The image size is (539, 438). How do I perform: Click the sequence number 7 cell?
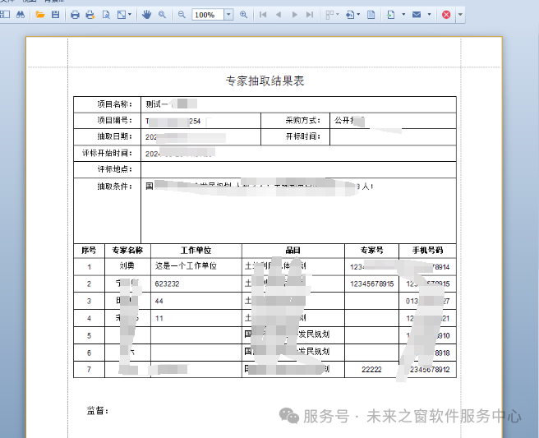click(89, 370)
